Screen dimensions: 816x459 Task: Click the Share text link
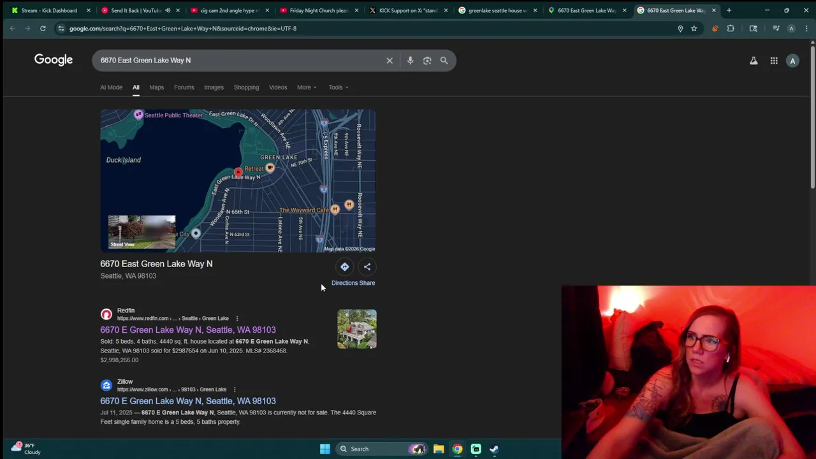click(x=367, y=283)
